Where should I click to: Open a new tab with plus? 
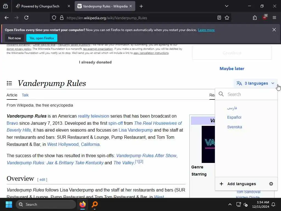pos(141,6)
